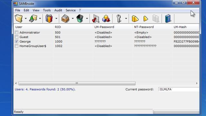Click the check passwords red checkmark icon
This screenshot has height=116, width=206.
pos(96,18)
